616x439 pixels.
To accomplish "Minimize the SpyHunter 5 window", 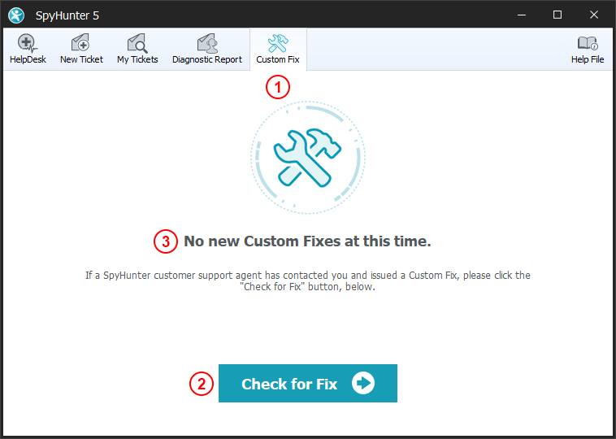I will click(x=522, y=15).
